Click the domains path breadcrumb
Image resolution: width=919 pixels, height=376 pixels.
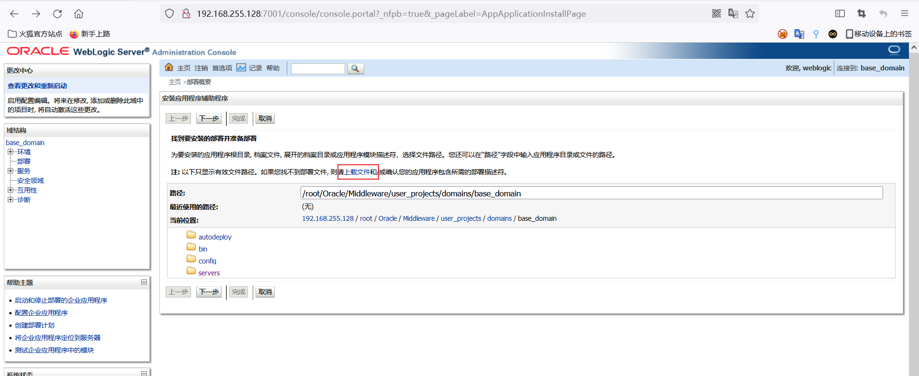[500, 218]
